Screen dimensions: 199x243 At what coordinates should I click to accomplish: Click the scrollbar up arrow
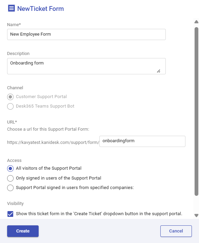point(196,22)
